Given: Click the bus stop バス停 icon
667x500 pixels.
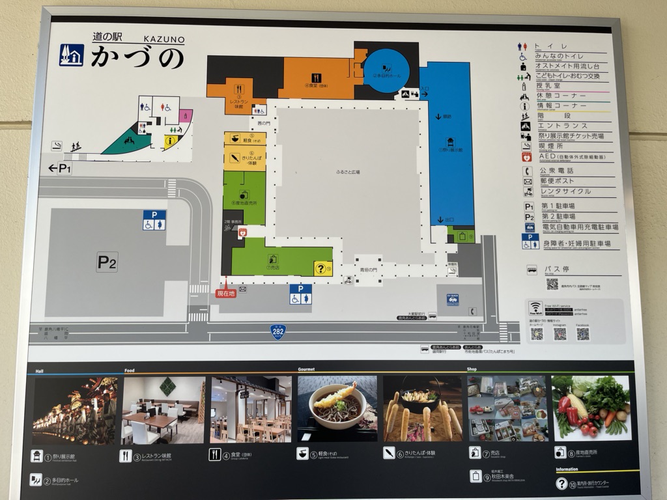Looking at the screenshot, I should coord(532,270).
